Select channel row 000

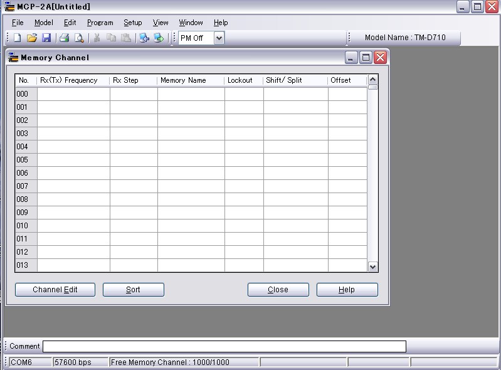[191, 94]
